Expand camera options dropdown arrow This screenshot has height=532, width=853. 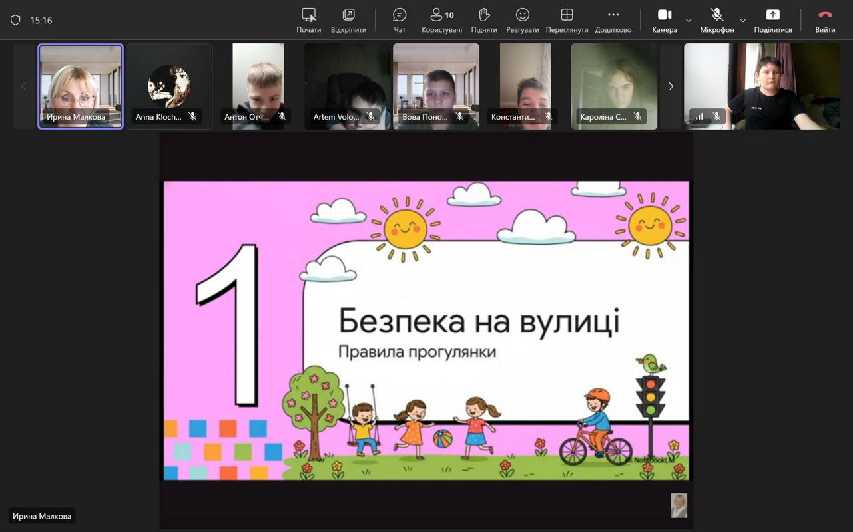[x=689, y=21]
